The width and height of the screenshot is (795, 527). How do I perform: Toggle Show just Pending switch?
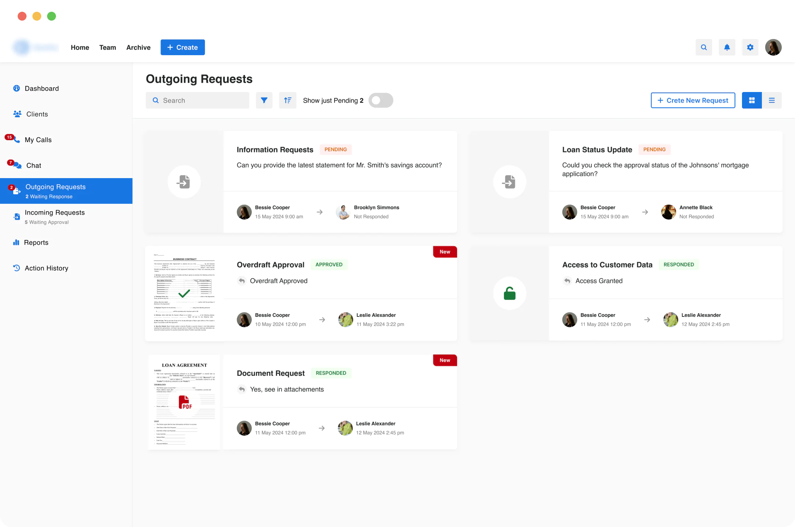pos(381,100)
